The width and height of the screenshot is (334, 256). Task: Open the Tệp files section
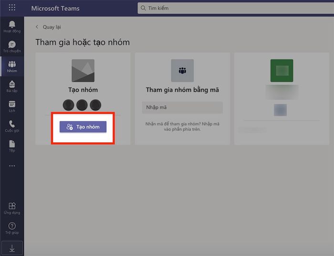point(12,146)
